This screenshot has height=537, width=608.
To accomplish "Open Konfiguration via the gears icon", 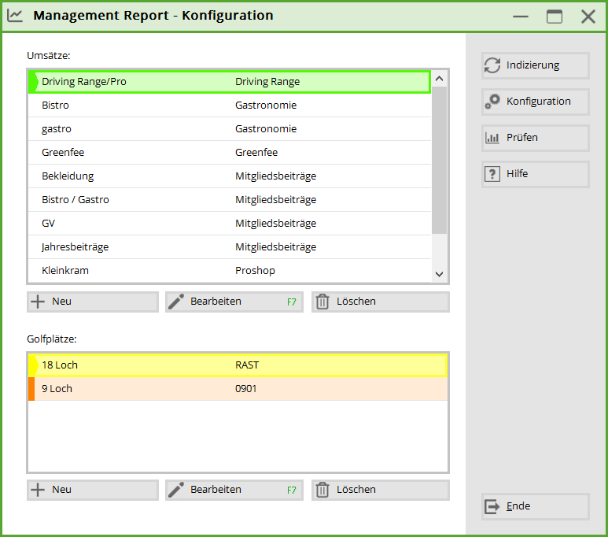I will coord(492,102).
